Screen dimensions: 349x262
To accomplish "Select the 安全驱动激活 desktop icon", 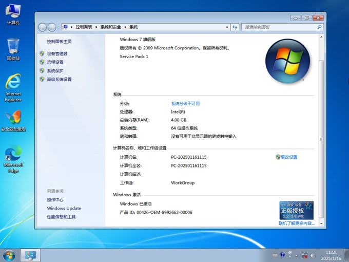I will click(x=13, y=121).
